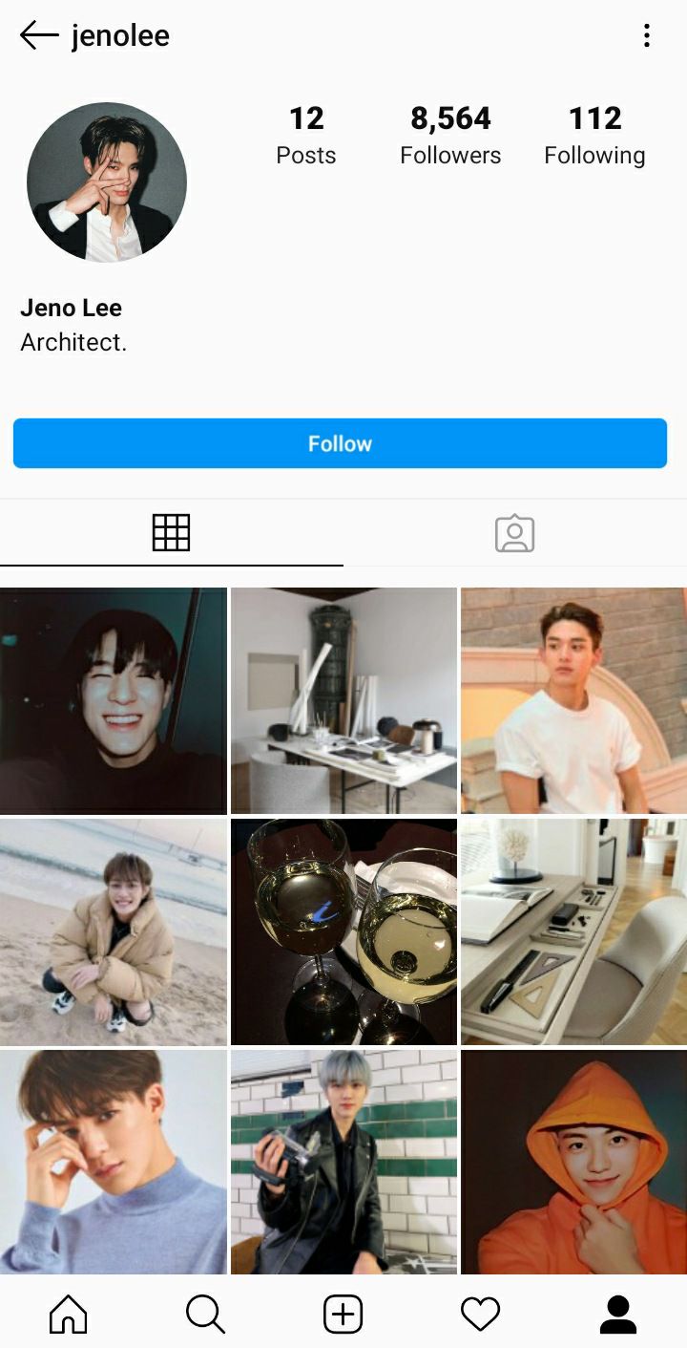687x1348 pixels.
Task: Go to Home feed icon
Action: tap(68, 1315)
